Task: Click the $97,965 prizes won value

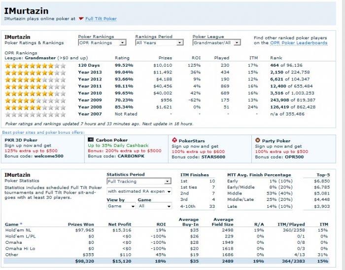Action: point(84,230)
